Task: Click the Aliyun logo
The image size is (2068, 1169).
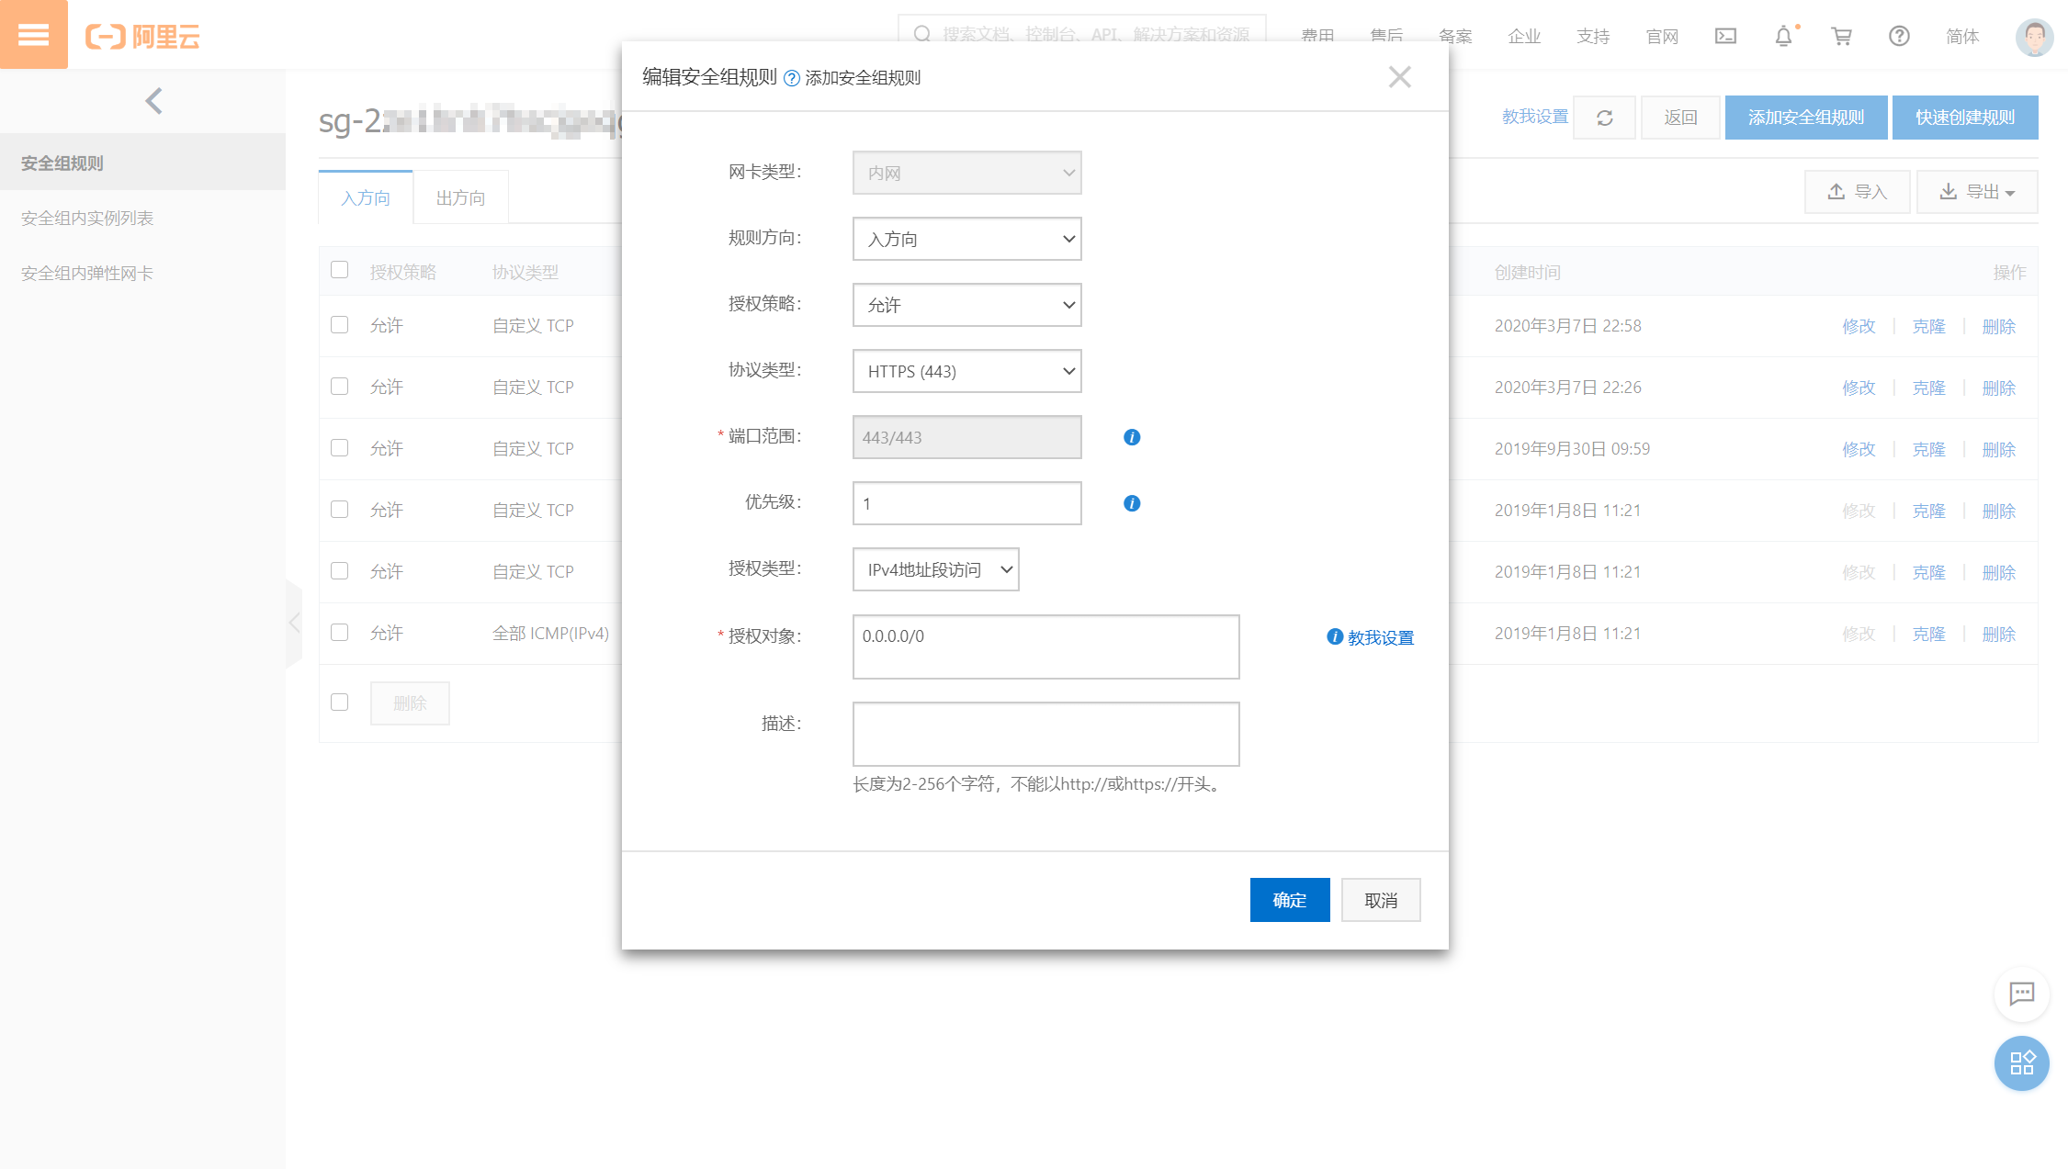Action: point(142,37)
